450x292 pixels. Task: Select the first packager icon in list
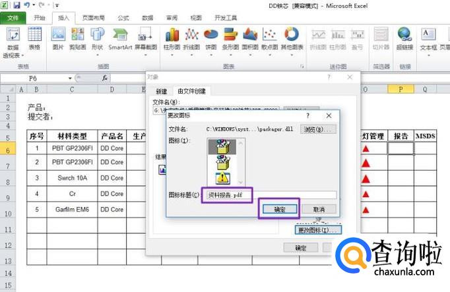[222, 146]
